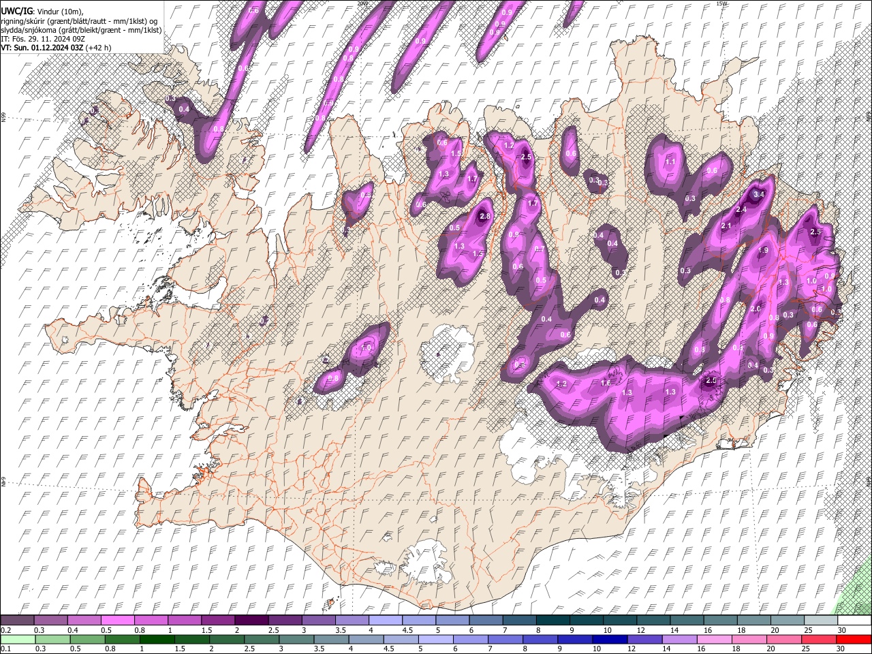Click the dark purple snow swatch labeled 0.2
The height and width of the screenshot is (654, 872).
click(x=17, y=620)
